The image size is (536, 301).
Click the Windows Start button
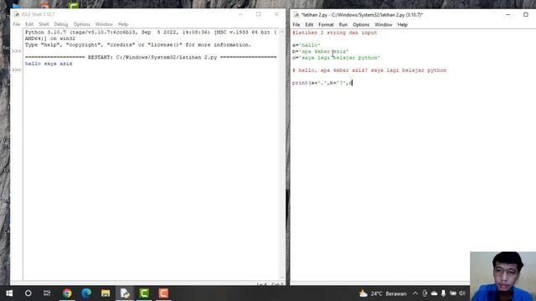(9, 293)
